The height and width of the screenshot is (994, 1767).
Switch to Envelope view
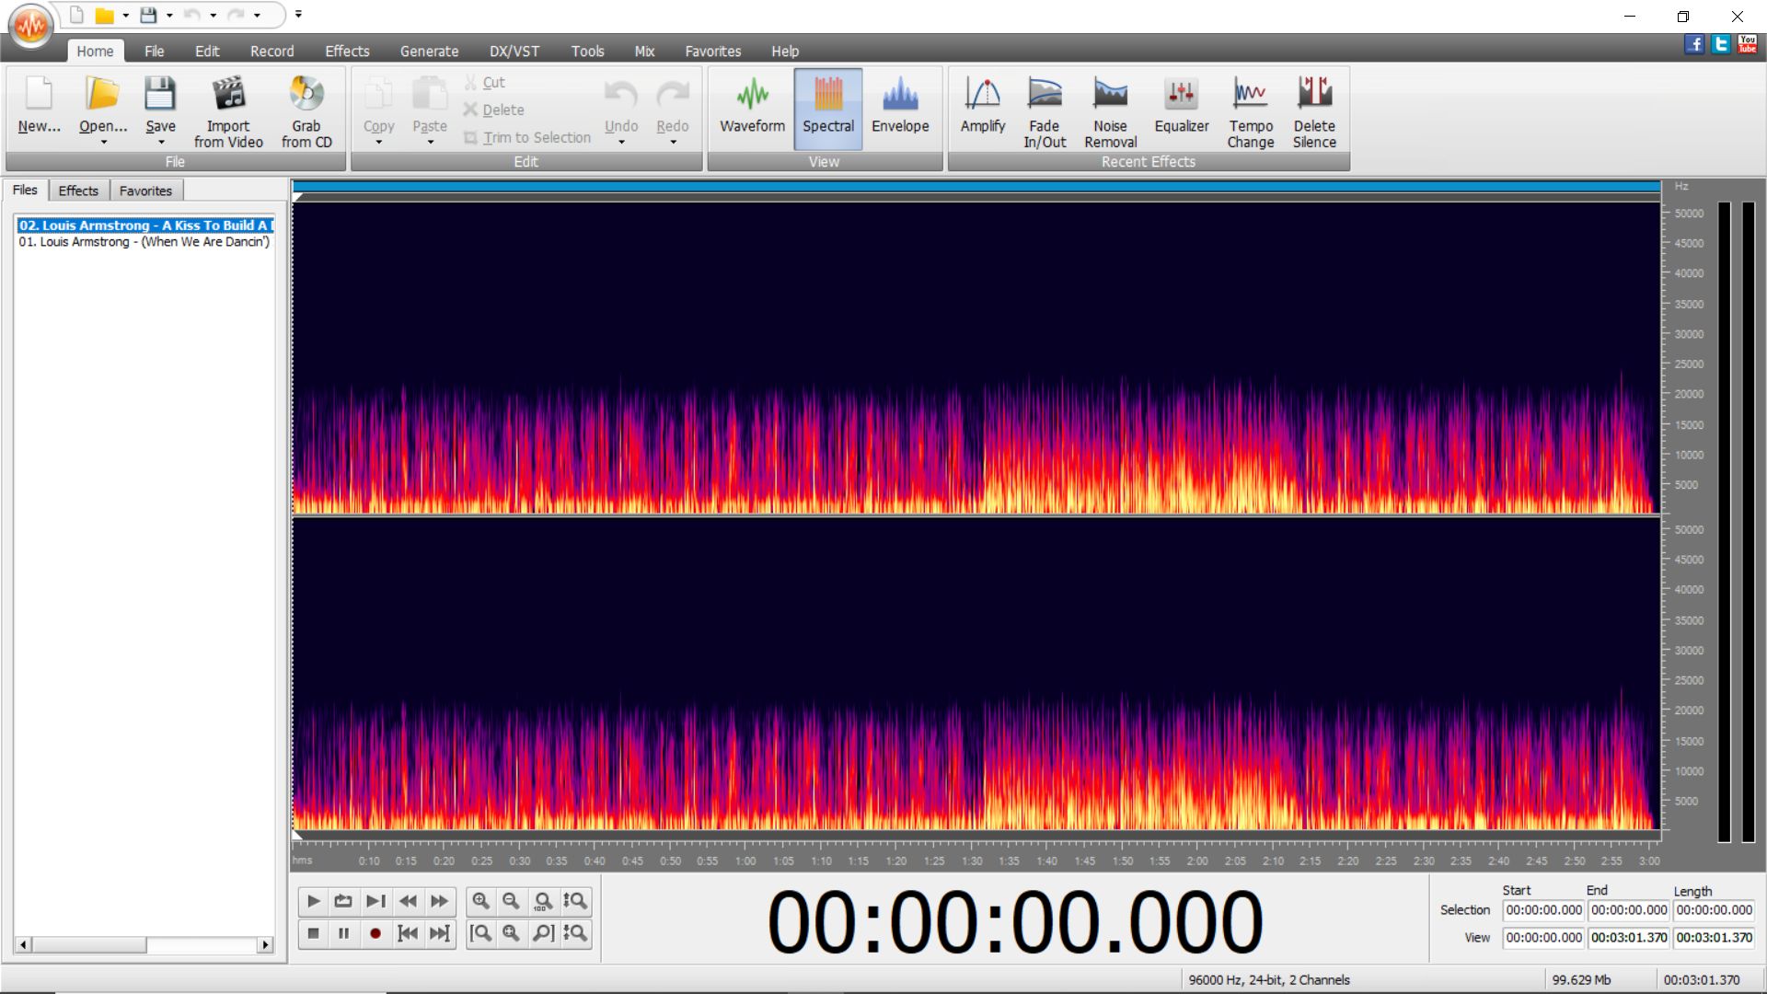(x=899, y=108)
